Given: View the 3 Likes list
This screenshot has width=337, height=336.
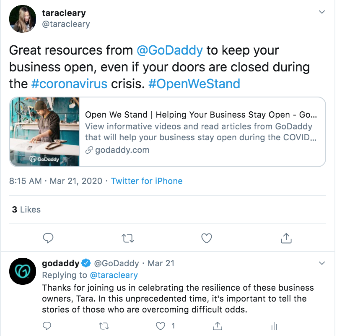Looking at the screenshot, I should point(26,209).
